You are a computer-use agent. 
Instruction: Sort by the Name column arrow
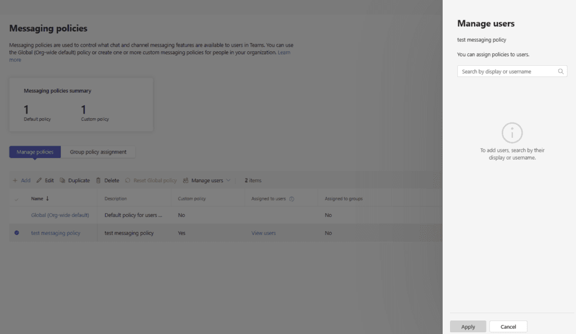[47, 198]
